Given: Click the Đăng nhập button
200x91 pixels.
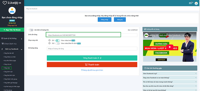Looking at the screenshot, I should (x=104, y=20).
